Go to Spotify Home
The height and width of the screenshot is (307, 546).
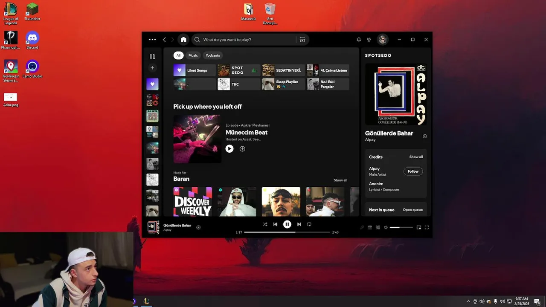click(x=183, y=40)
